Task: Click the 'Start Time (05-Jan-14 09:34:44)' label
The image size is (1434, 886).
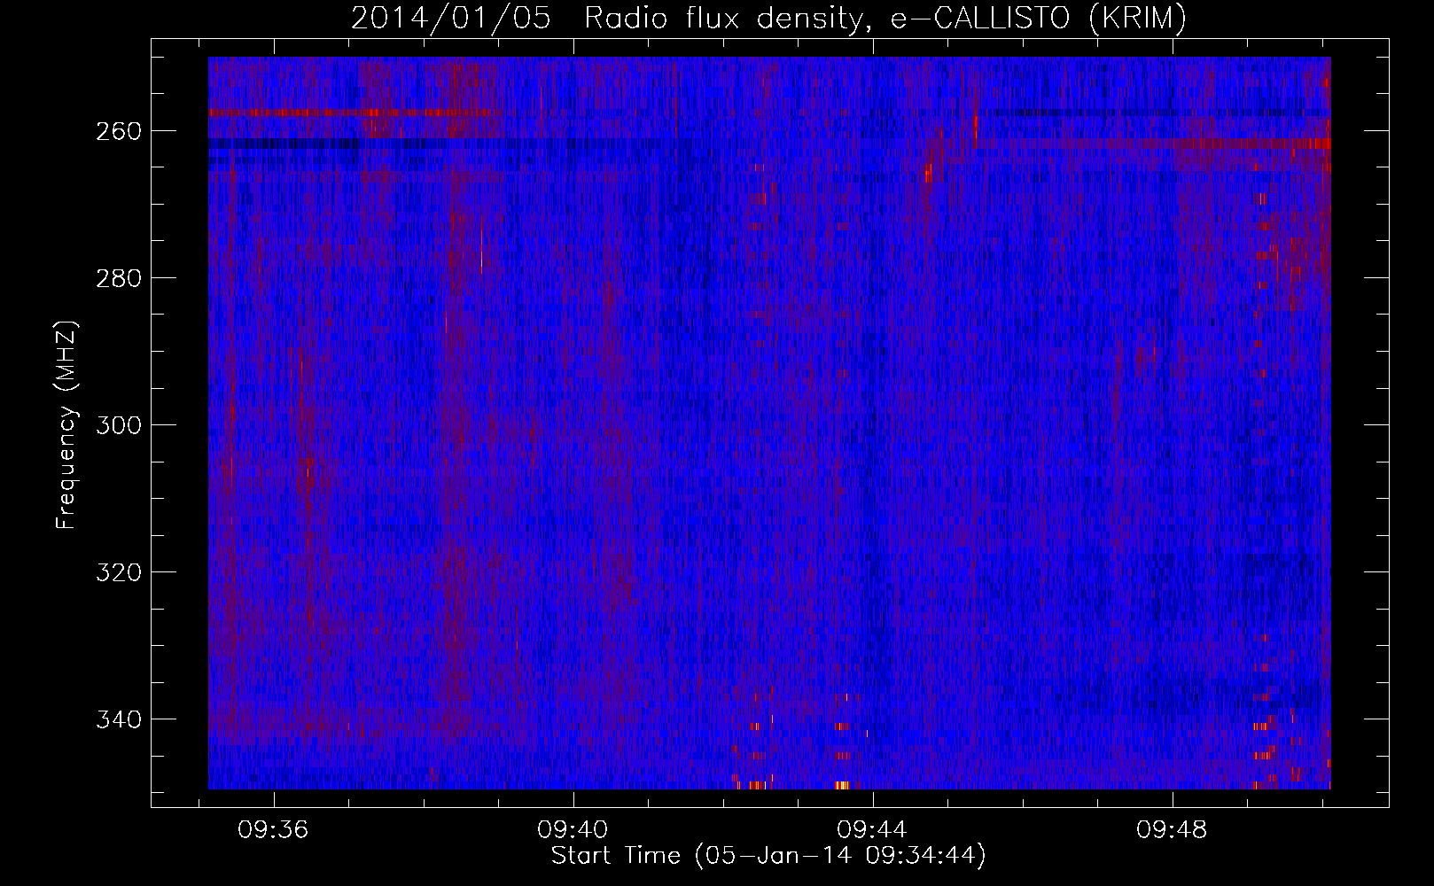Action: (x=768, y=856)
